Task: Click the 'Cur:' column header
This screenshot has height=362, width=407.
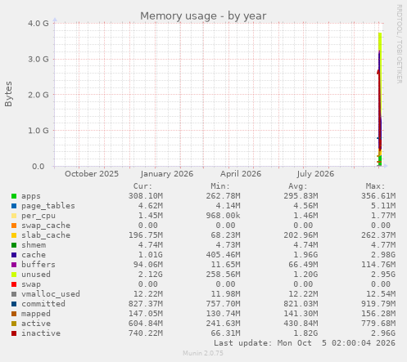Action: 142,186
